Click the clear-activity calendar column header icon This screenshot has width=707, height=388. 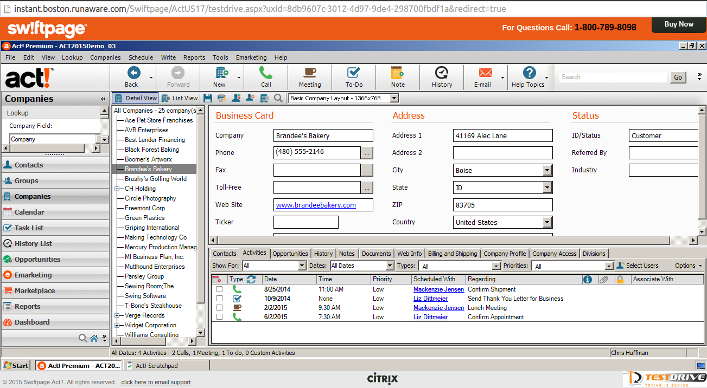(216, 279)
